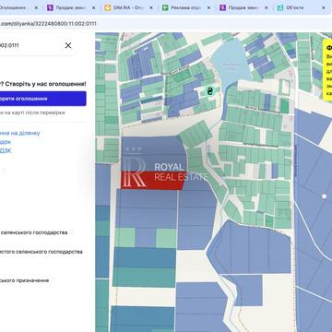Screen dimensions: 332x332
Task: Open the link ending in 'ДЗК'
Action: (6, 150)
